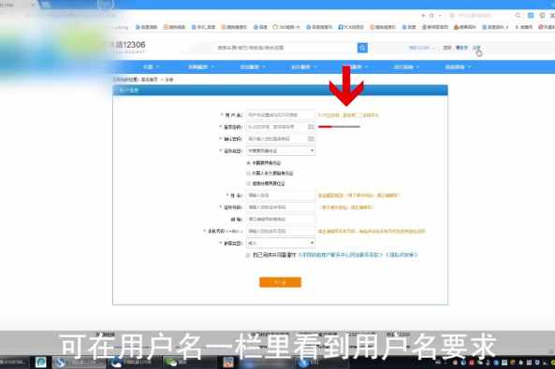This screenshot has height=369, width=555.
Task: Click the name (姓名) input field
Action: pos(281,195)
